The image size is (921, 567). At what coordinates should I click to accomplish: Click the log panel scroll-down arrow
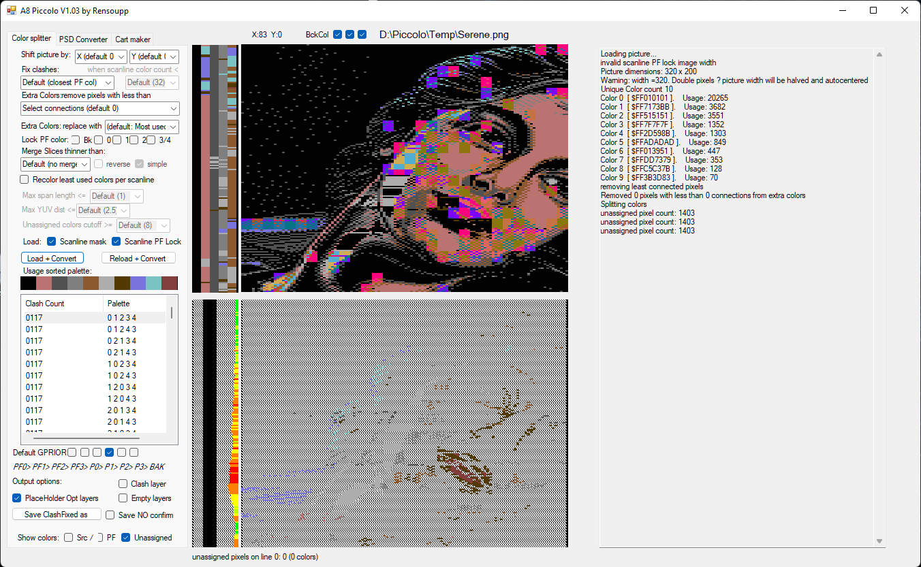879,541
